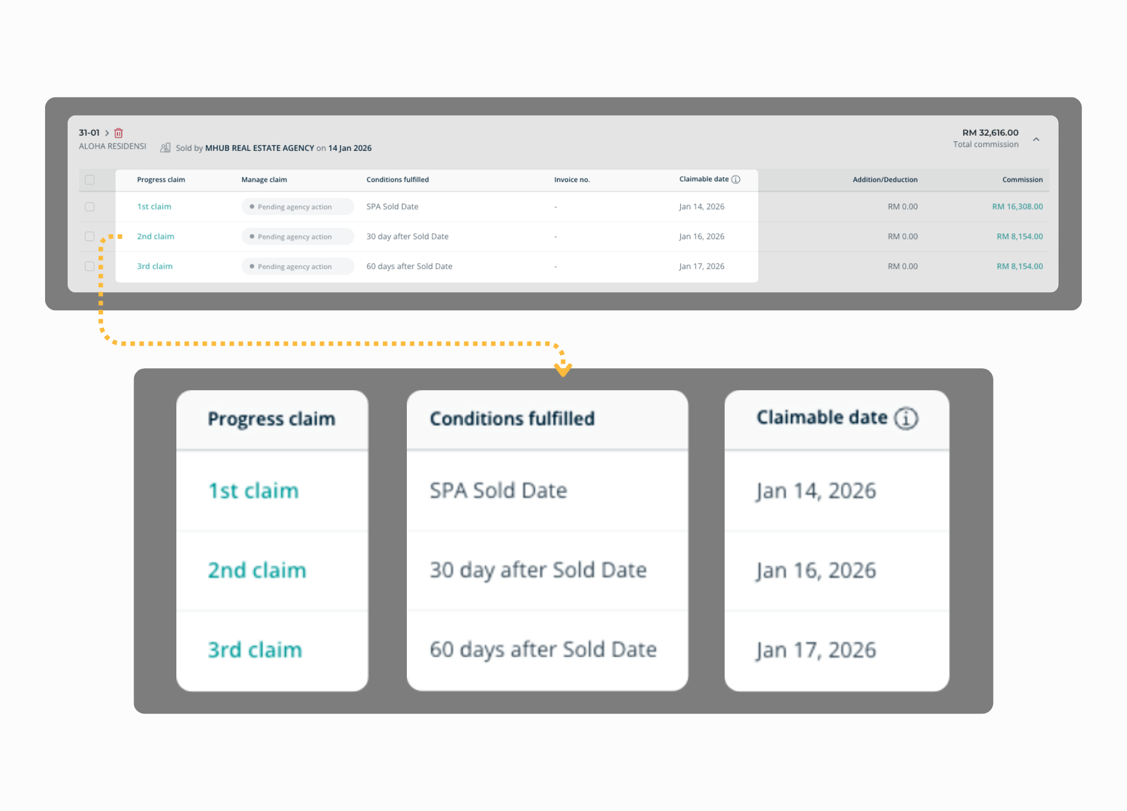Click the info icon in the enlarged Claimable date card
1127x811 pixels.
click(x=907, y=418)
